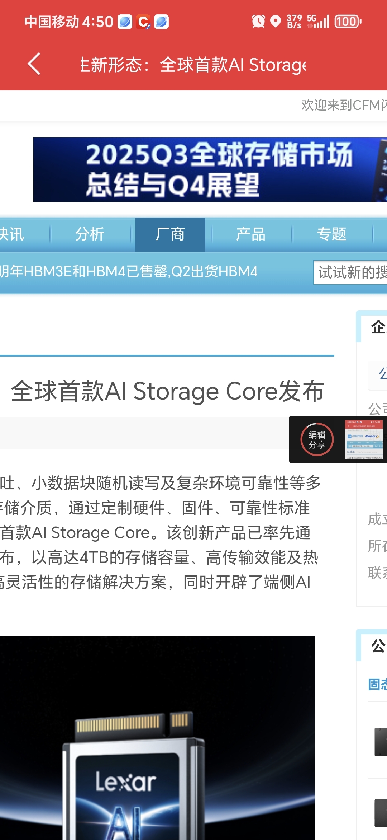Tap the page title in red header
Image resolution: width=387 pixels, height=840 pixels.
pyautogui.click(x=193, y=65)
